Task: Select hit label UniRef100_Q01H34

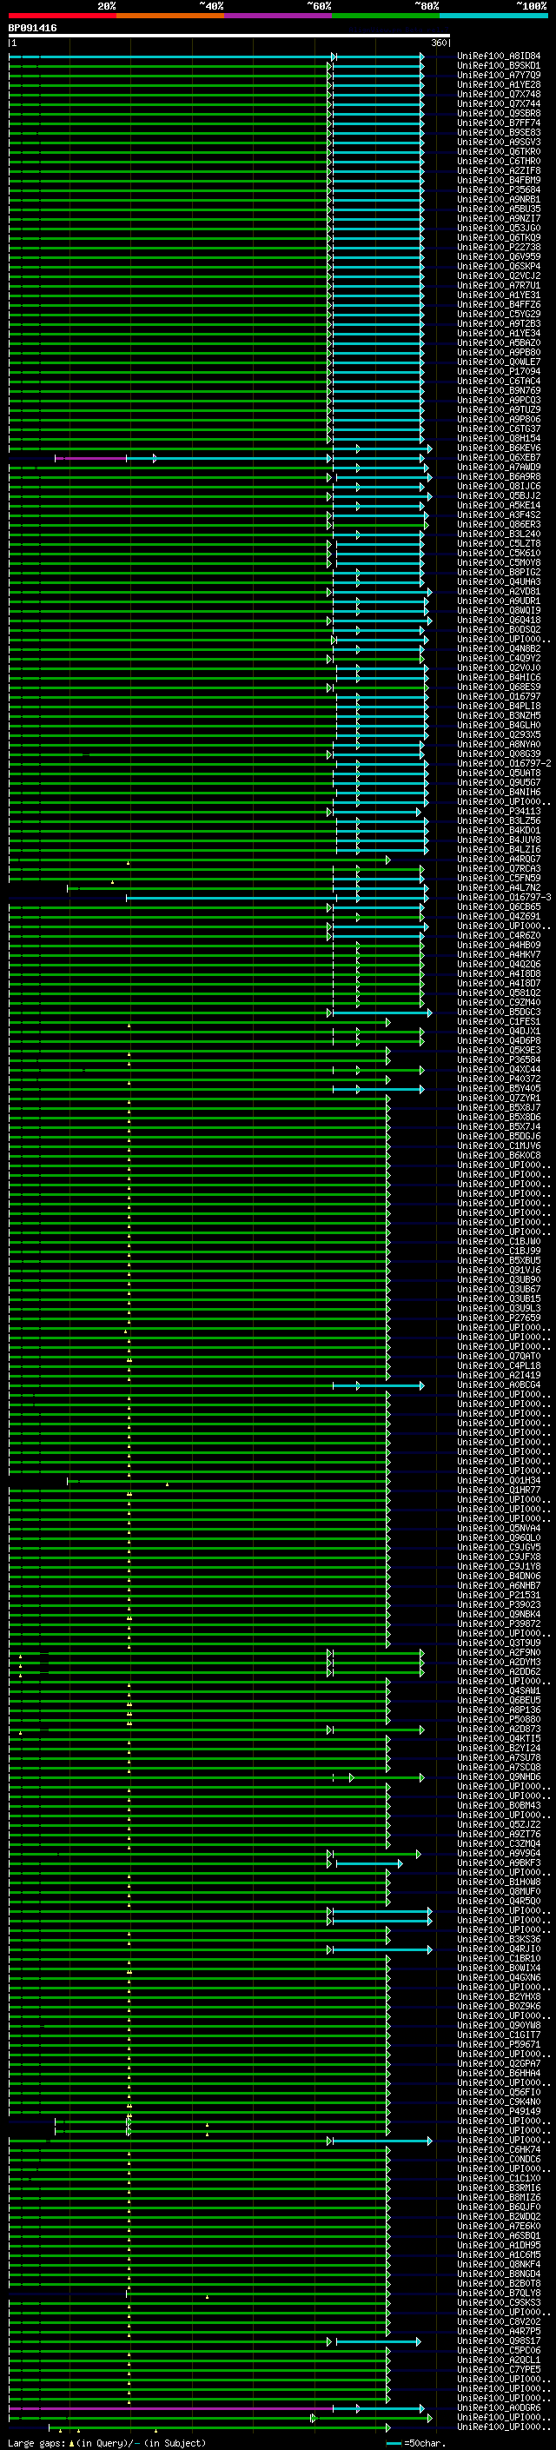Action: point(499,1480)
